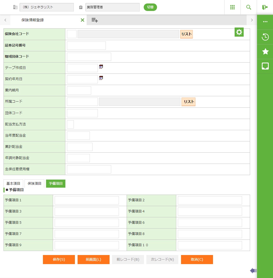Click the logout icon in top bar

265,7
